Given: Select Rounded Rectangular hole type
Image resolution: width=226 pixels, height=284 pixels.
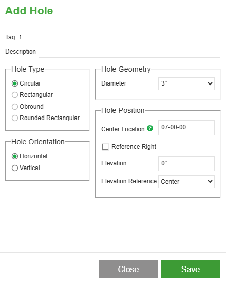Looking at the screenshot, I should [x=15, y=118].
